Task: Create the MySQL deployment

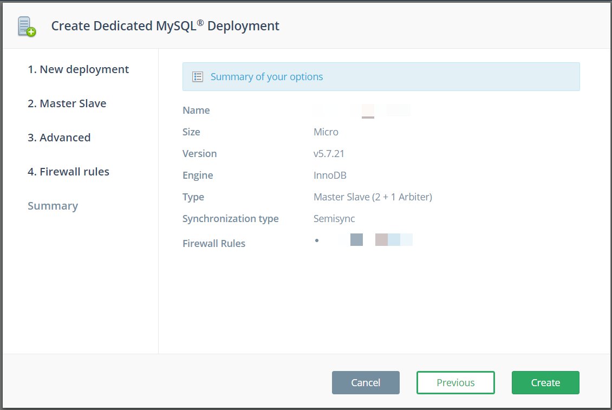Action: coord(545,383)
